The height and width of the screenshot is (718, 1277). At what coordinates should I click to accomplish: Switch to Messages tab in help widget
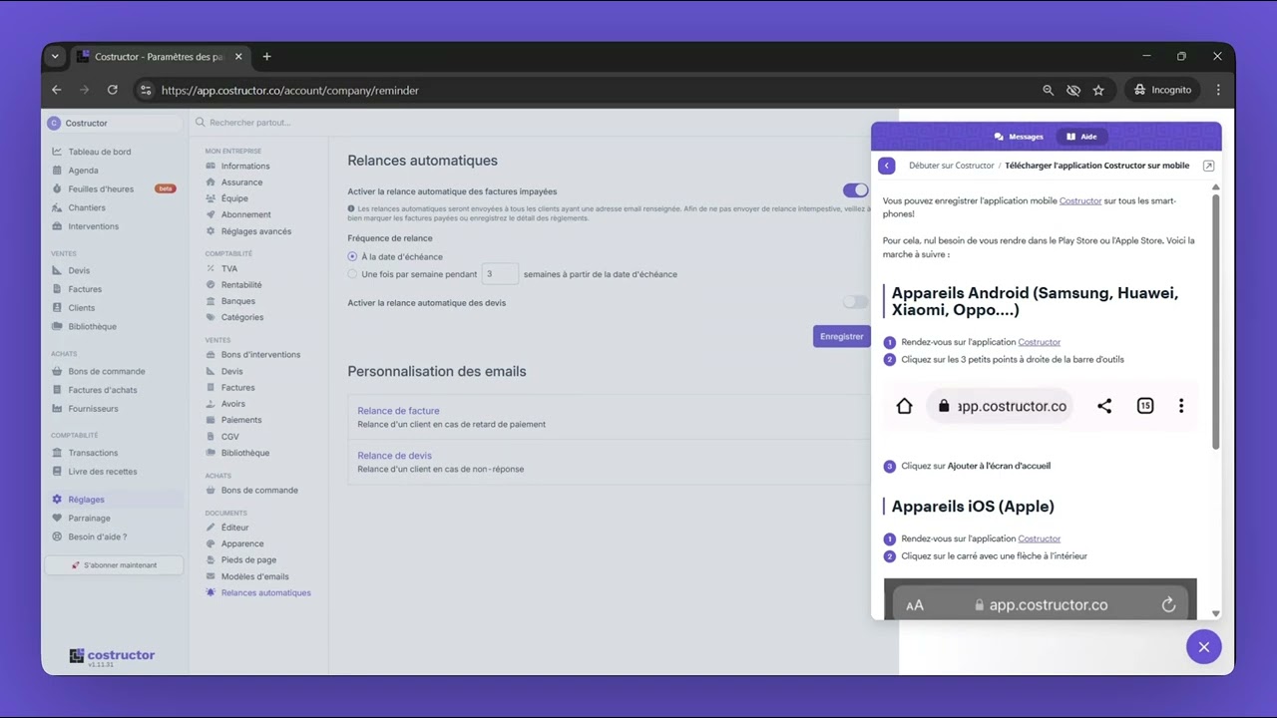pos(1019,137)
